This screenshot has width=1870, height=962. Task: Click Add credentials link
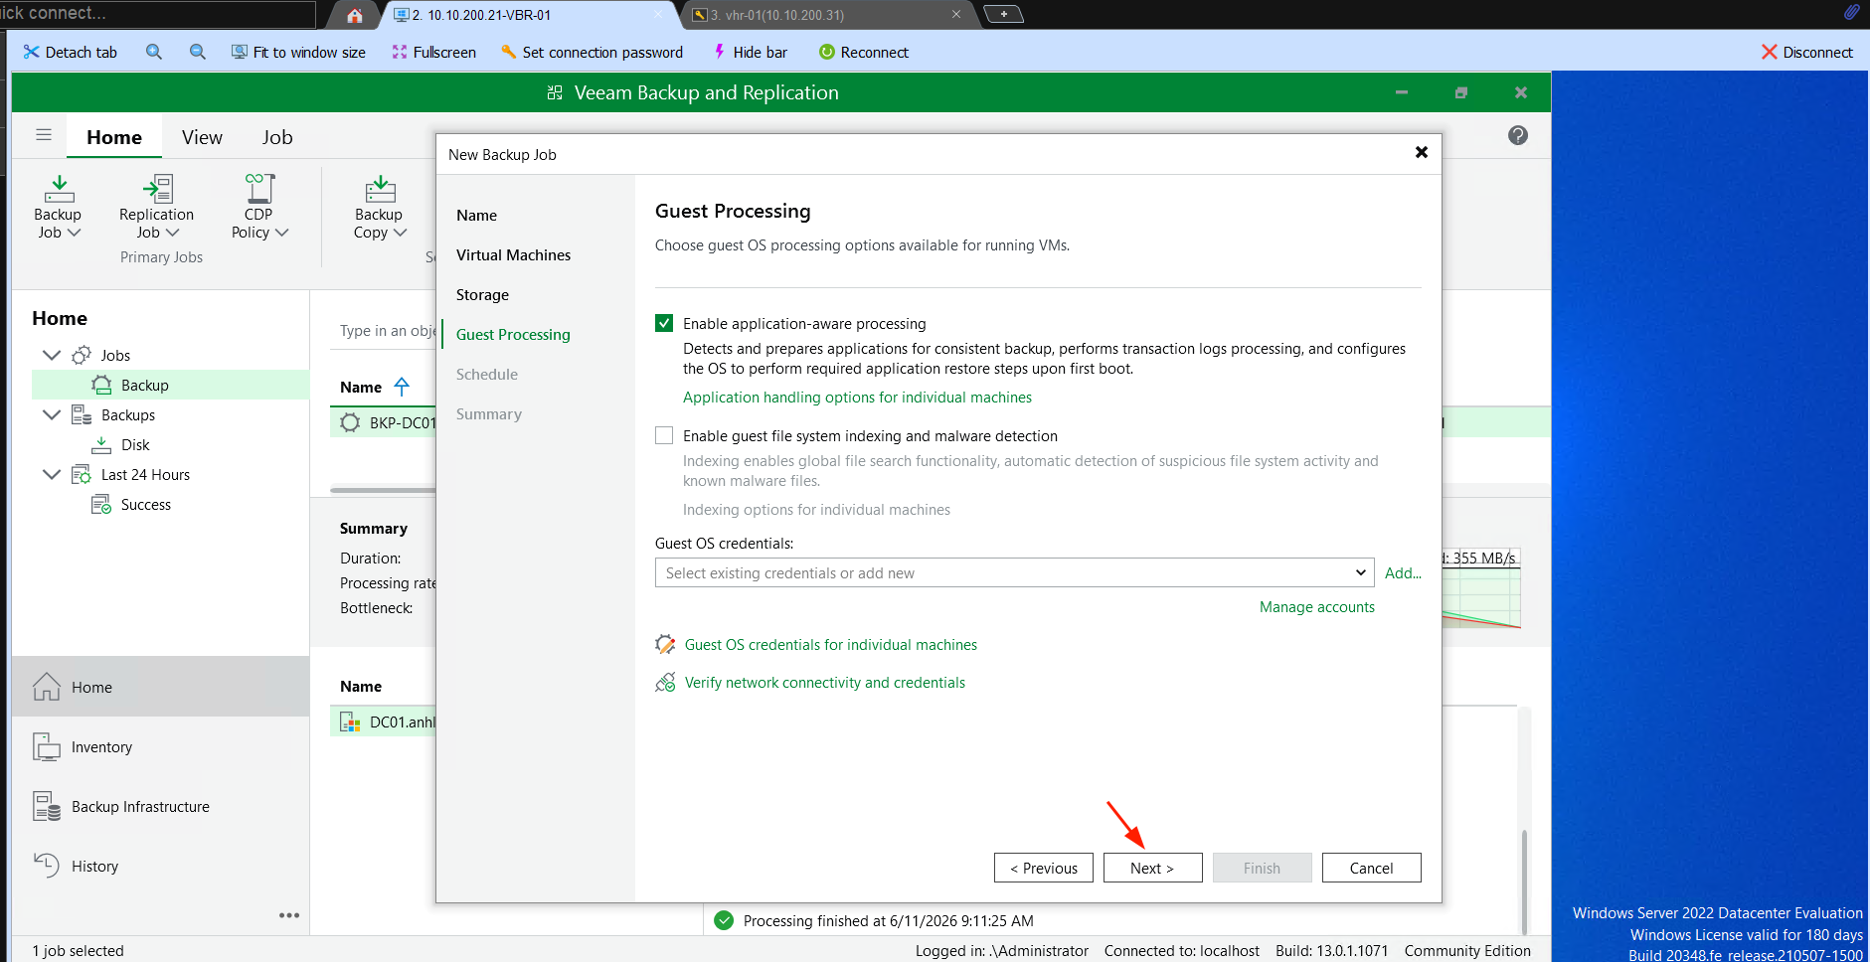point(1403,572)
